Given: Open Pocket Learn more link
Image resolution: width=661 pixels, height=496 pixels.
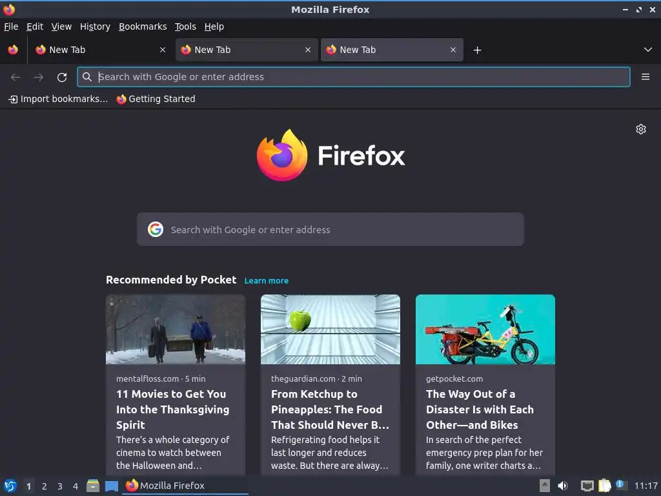Looking at the screenshot, I should coord(267,280).
